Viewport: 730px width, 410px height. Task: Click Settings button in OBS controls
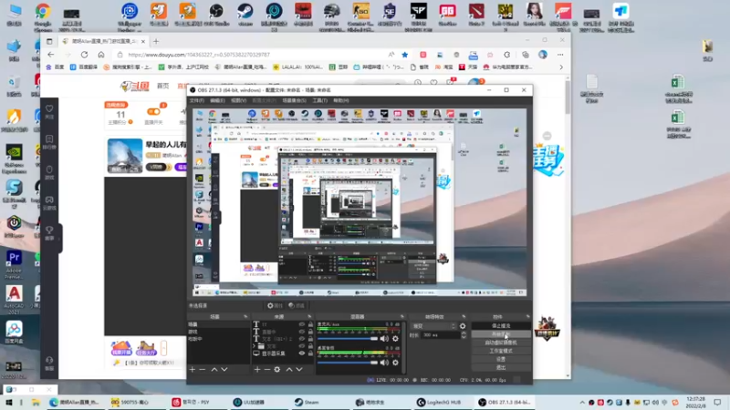pos(501,359)
